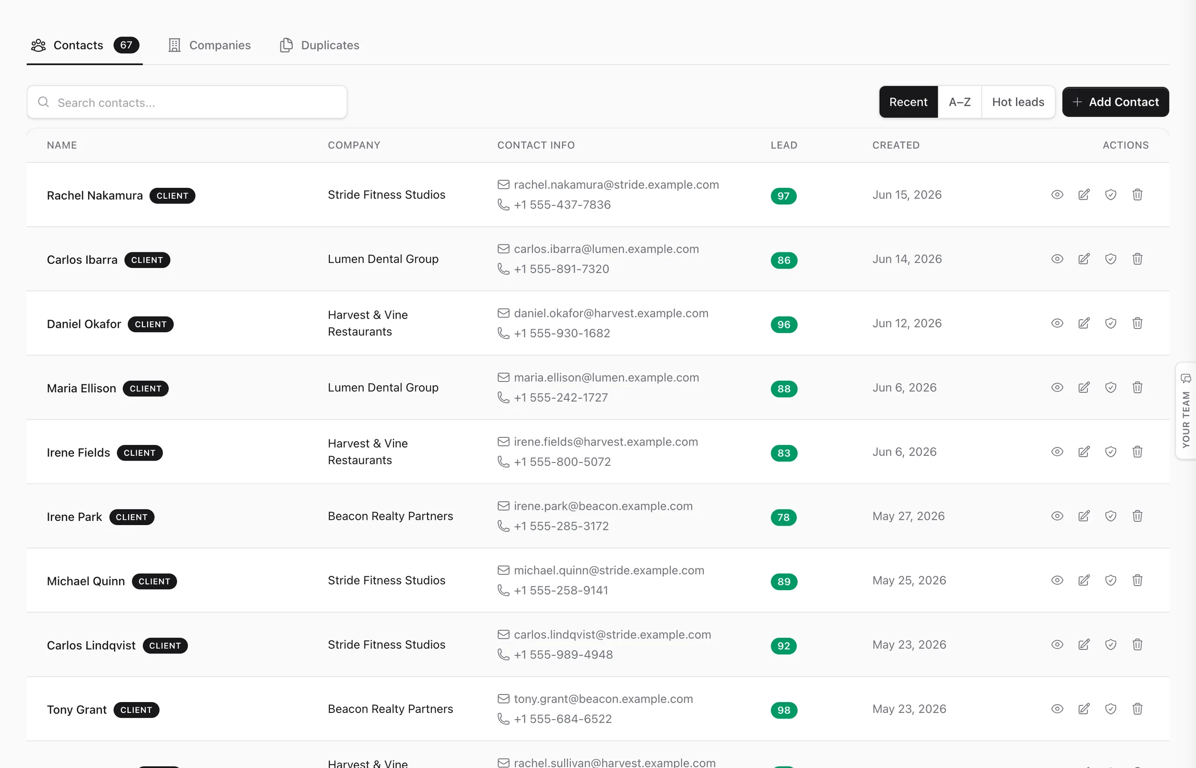This screenshot has height=768, width=1196.
Task: View Rachel Nakamura's contact details eye icon
Action: point(1057,194)
